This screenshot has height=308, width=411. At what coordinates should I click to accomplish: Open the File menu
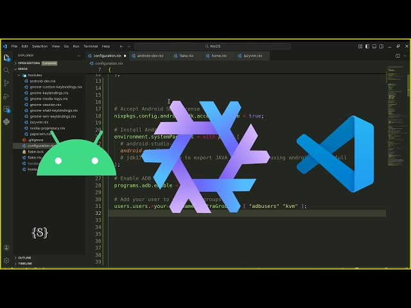[14, 46]
